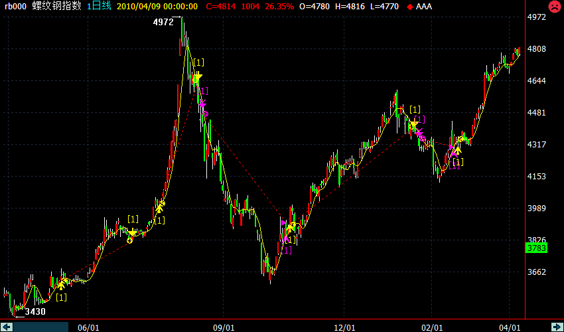
Task: Select the 09/01 date on time axis
Action: (224, 327)
